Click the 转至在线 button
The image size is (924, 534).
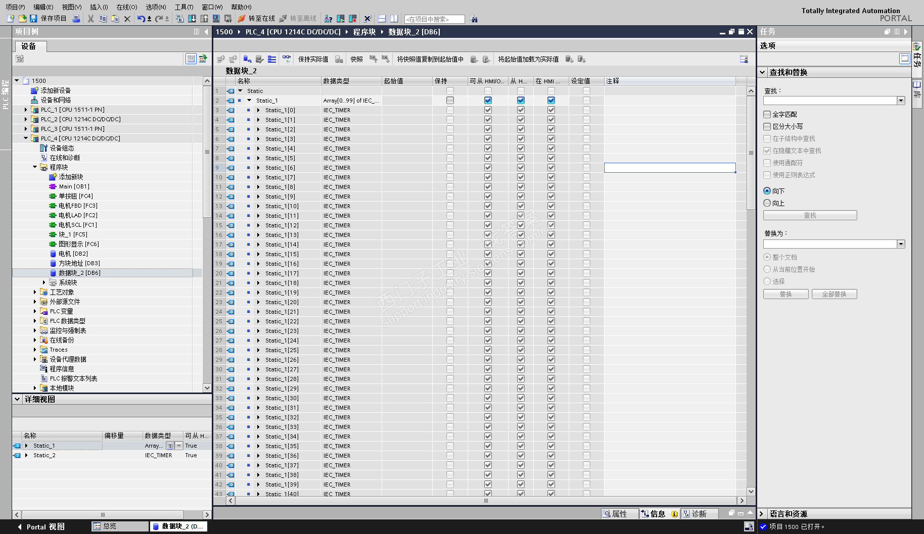click(x=256, y=19)
